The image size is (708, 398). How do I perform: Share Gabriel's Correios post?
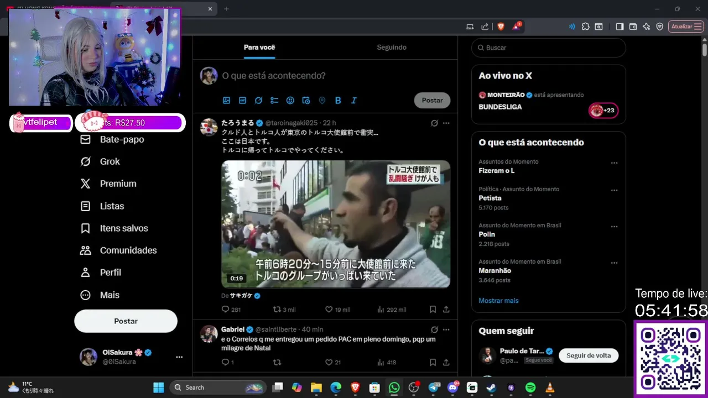coord(446,363)
